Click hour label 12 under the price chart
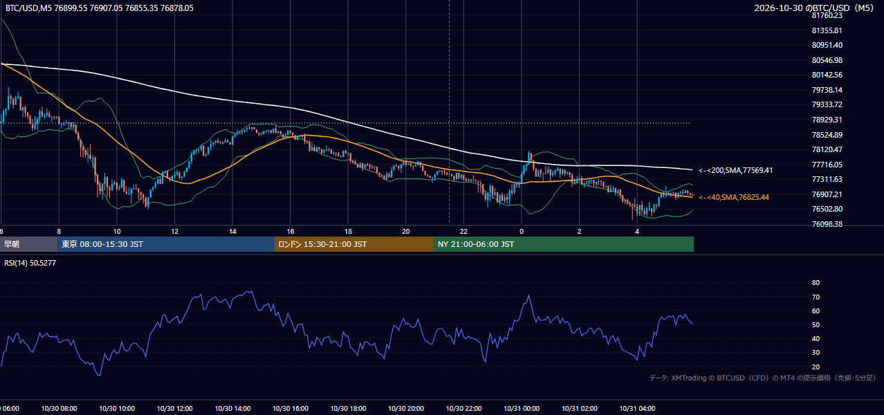This screenshot has height=415, width=884. pos(174,231)
